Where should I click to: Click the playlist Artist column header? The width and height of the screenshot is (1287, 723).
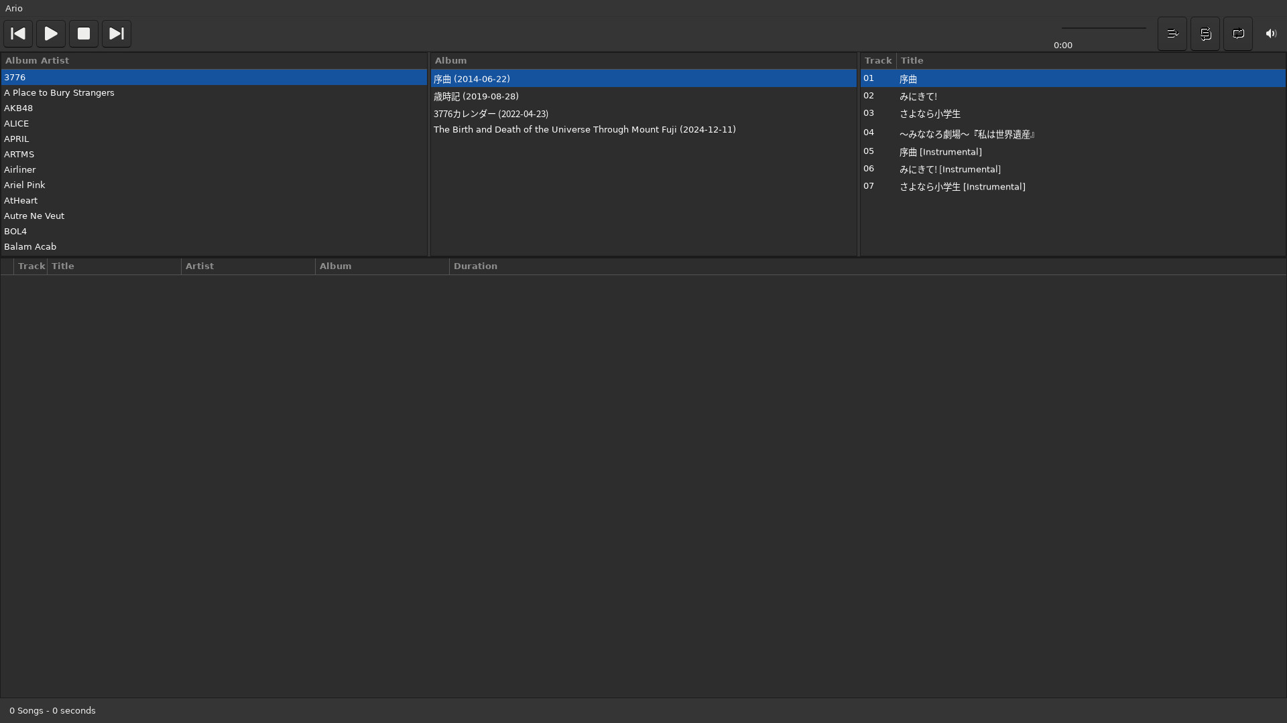click(x=200, y=266)
